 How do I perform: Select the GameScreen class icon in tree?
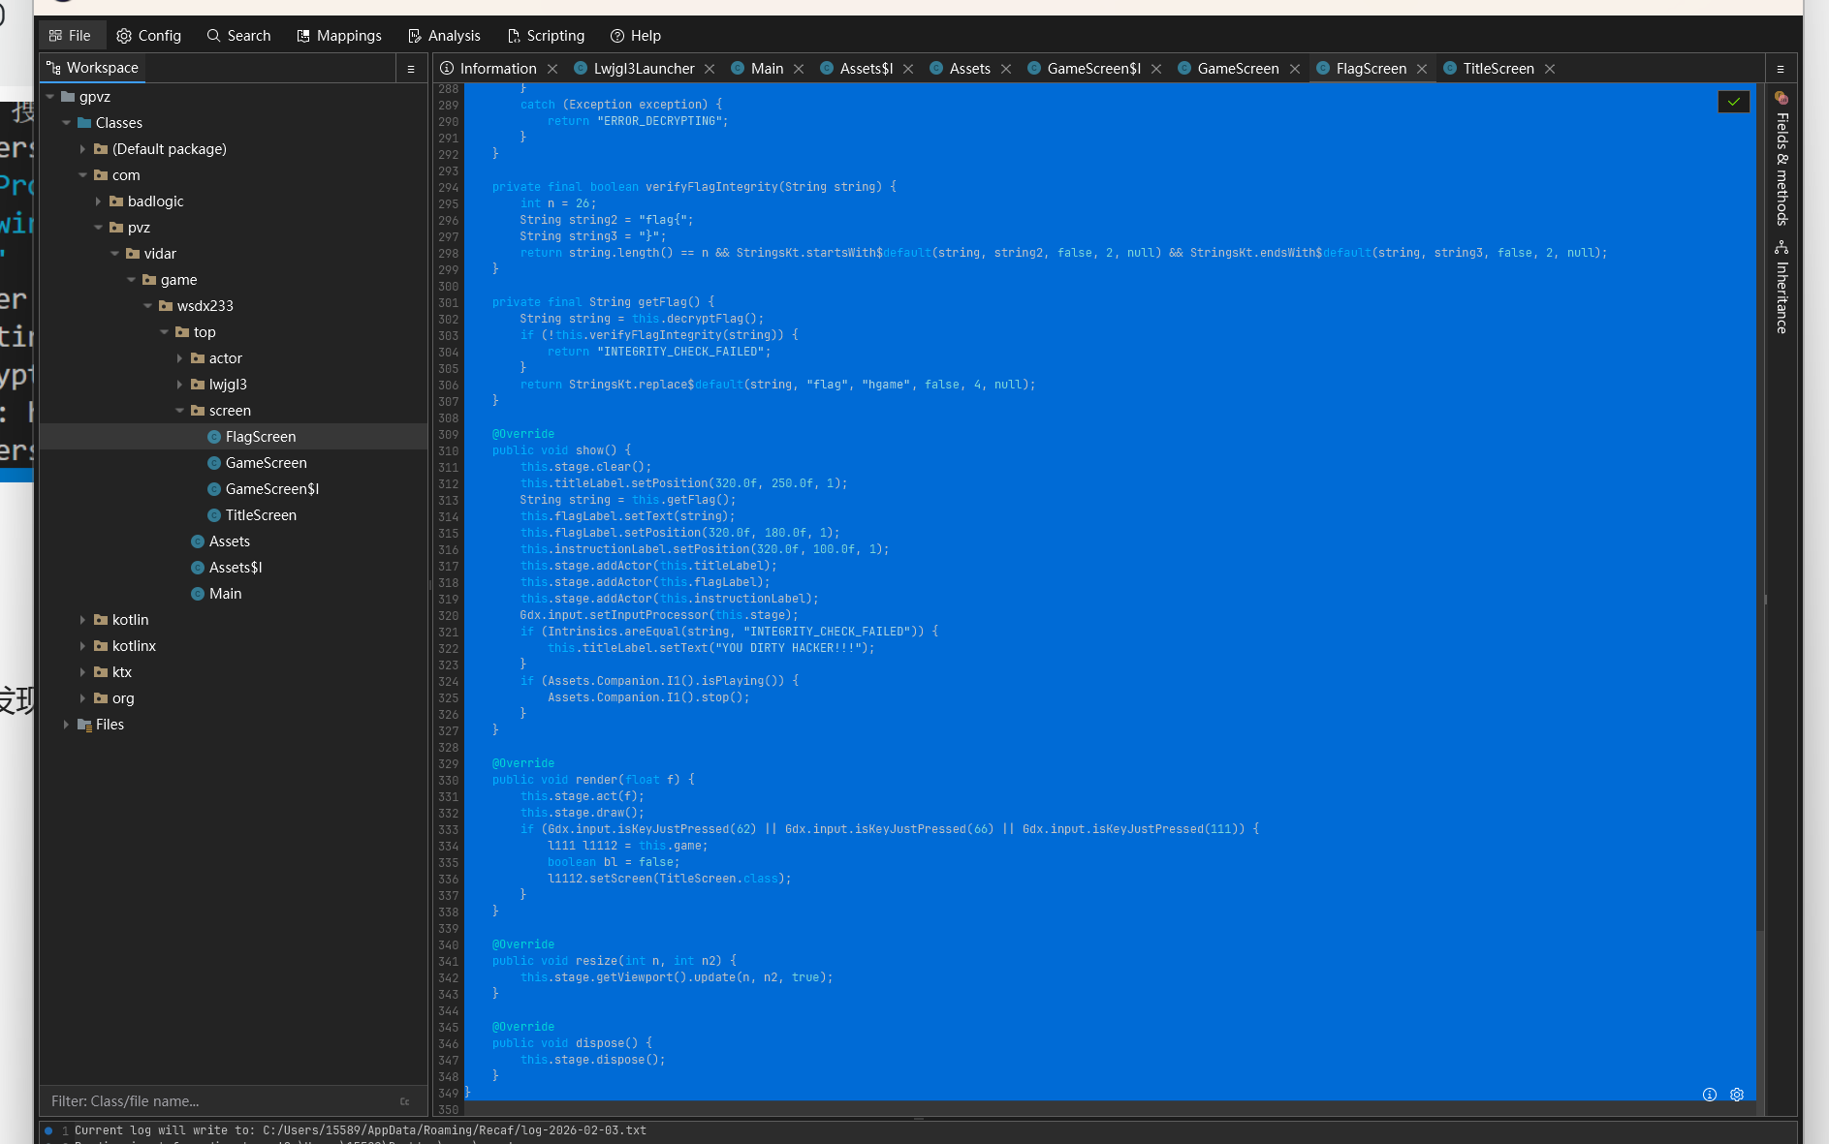214,463
